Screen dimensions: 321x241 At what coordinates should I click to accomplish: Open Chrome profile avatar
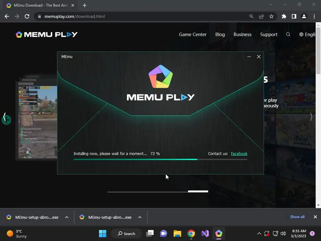click(x=304, y=16)
